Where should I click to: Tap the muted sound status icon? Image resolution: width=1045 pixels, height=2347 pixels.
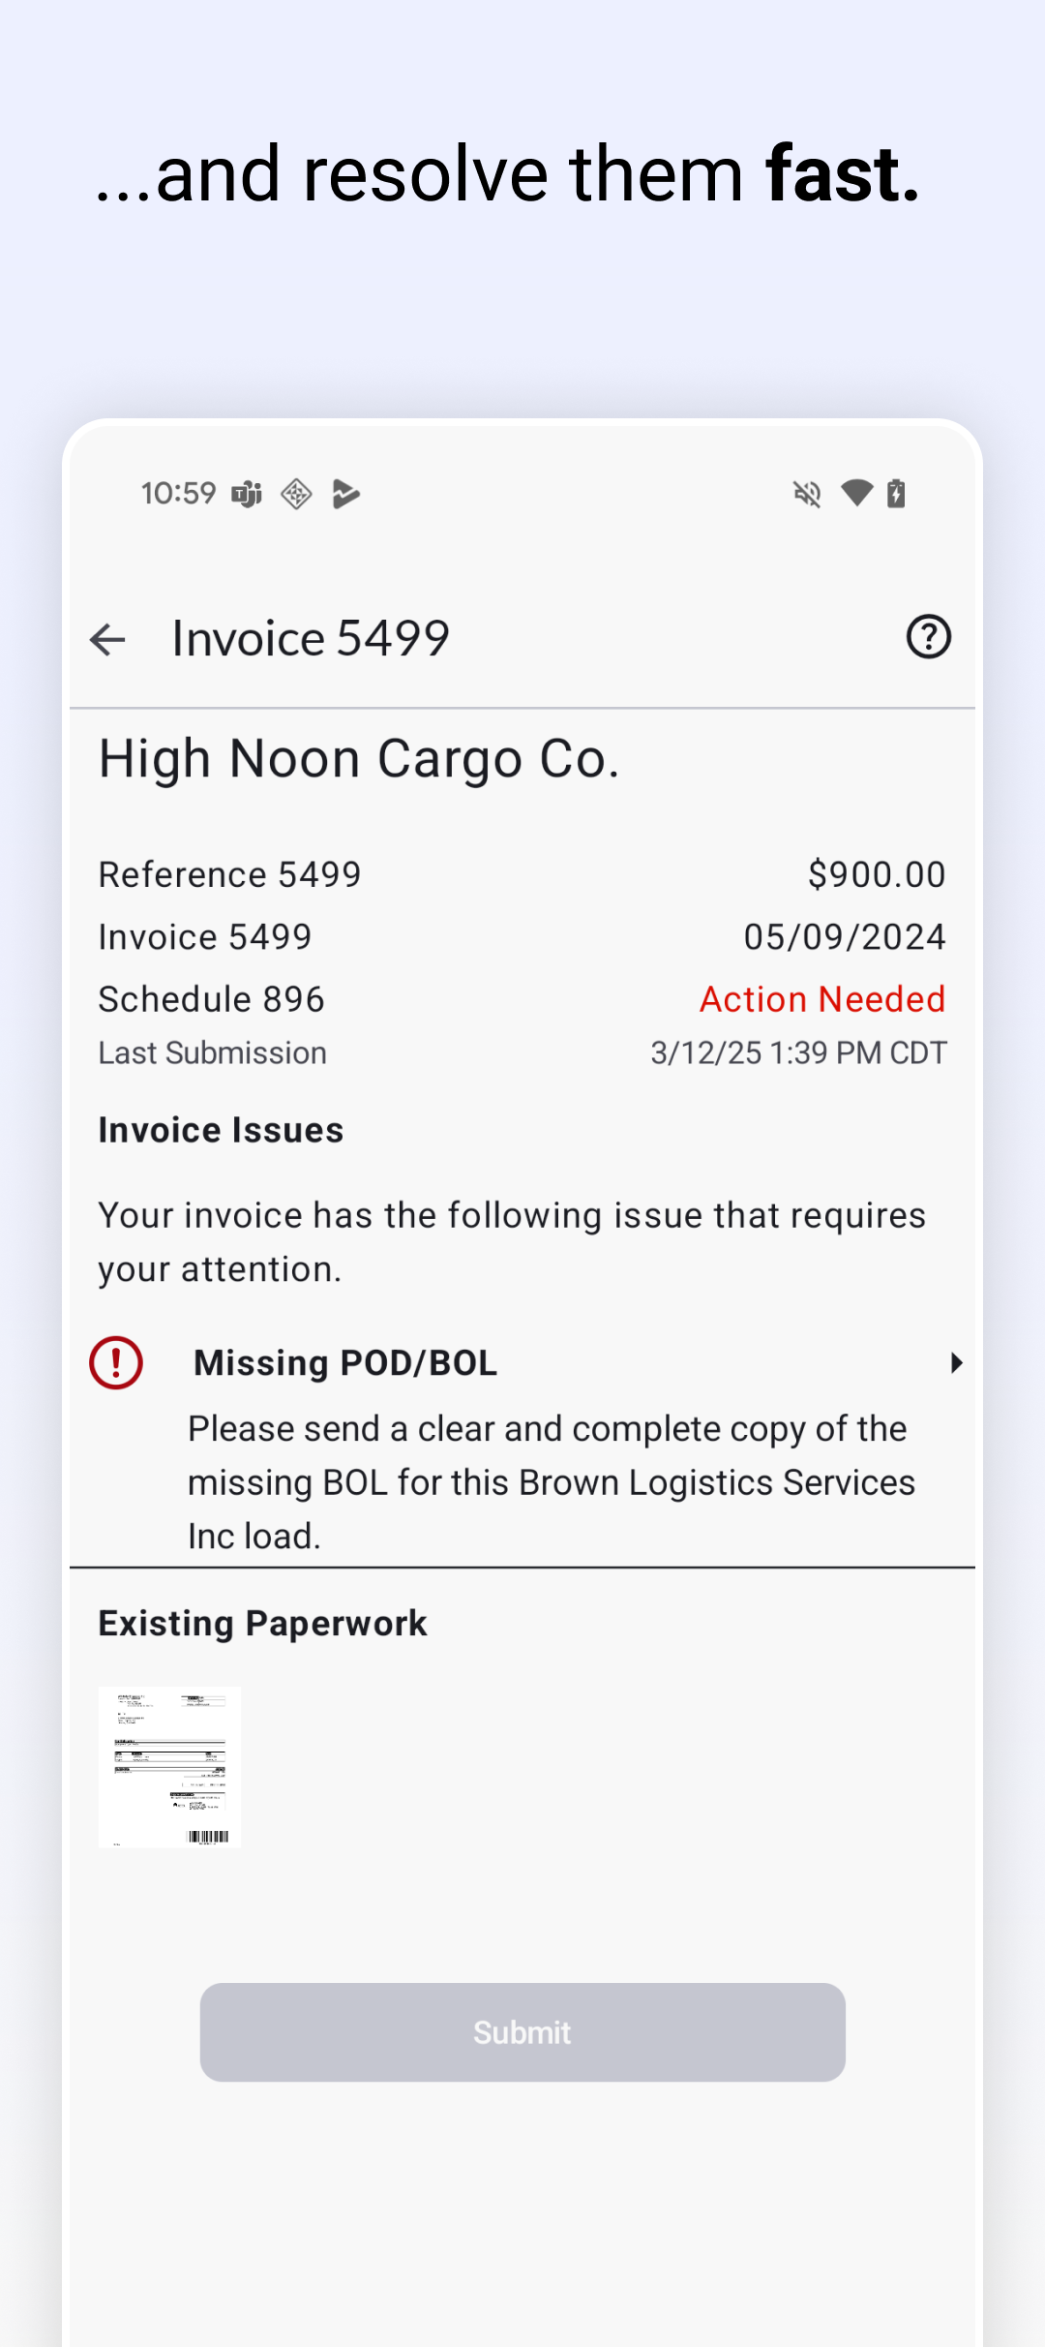[x=807, y=494]
